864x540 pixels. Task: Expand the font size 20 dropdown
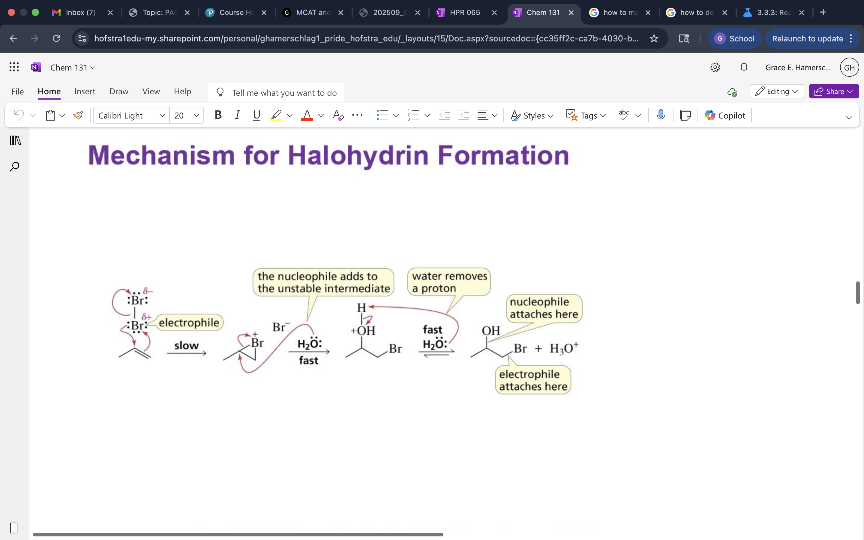[196, 115]
